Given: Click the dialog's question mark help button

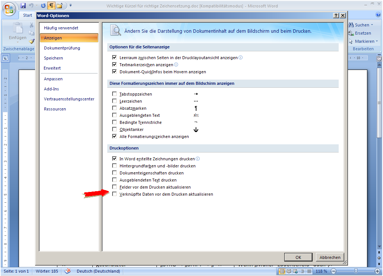Looking at the screenshot, I should coord(336,16).
